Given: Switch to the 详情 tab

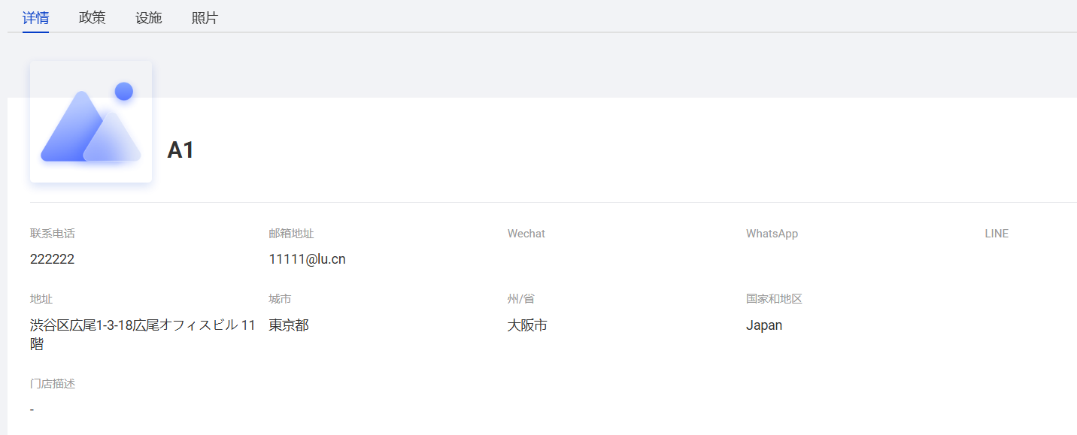Looking at the screenshot, I should tap(35, 18).
